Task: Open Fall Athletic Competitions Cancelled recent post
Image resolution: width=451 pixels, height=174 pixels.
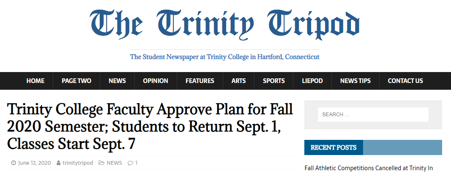Action: click(369, 168)
